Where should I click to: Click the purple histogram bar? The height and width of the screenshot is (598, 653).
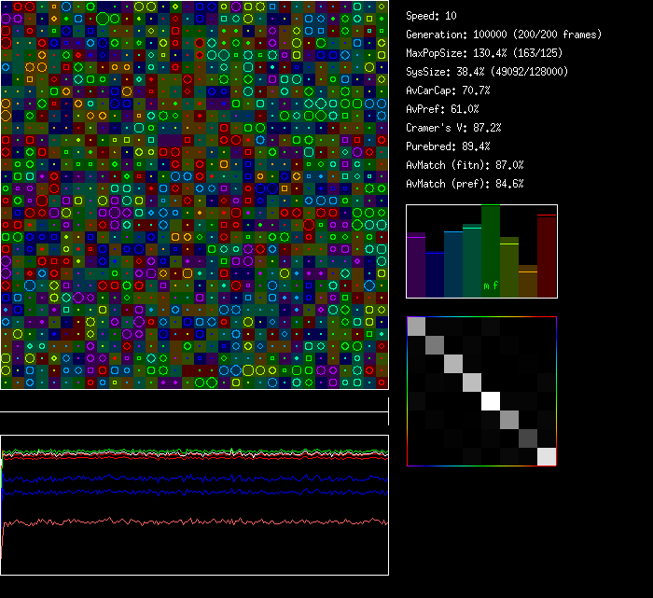tap(416, 266)
